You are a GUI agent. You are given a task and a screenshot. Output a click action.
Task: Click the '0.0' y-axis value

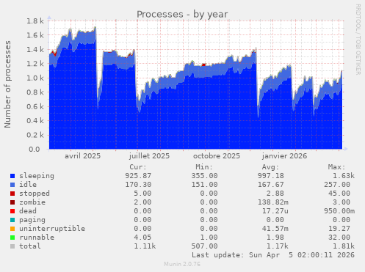click(35, 150)
